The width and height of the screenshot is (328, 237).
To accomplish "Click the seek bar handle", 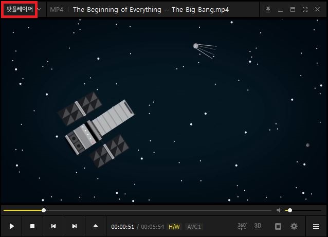I will [44, 210].
